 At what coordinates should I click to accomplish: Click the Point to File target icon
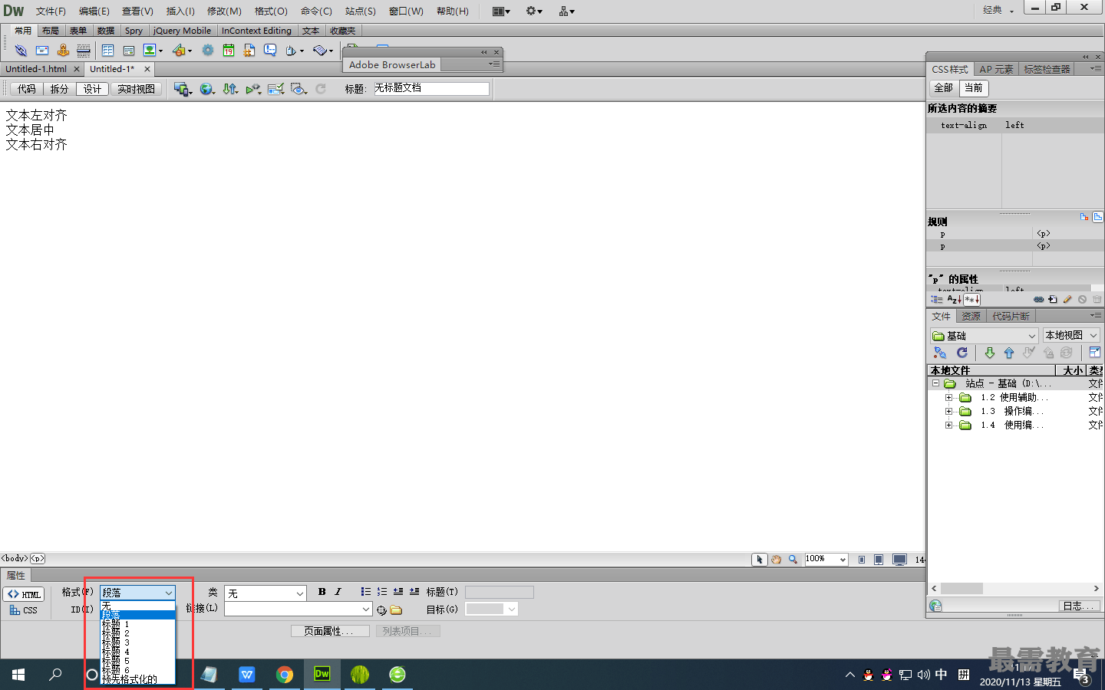point(381,610)
